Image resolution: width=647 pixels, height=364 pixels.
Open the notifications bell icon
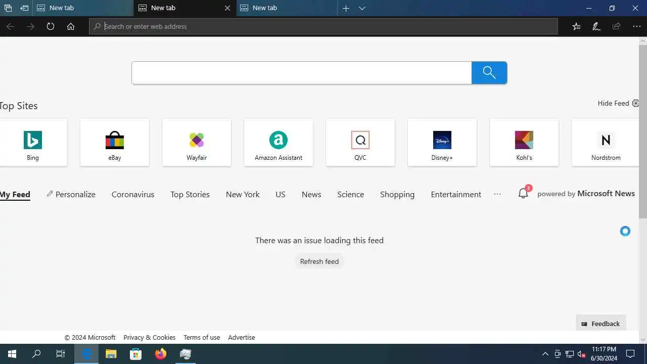pyautogui.click(x=524, y=193)
